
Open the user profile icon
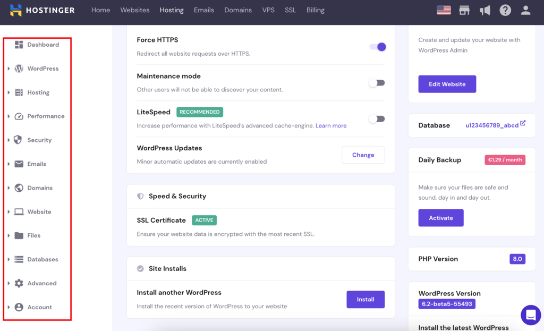point(525,10)
